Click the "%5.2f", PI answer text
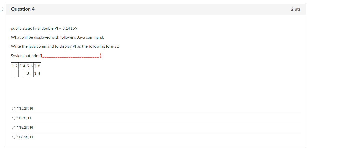The width and height of the screenshot is (341, 150). click(x=25, y=109)
